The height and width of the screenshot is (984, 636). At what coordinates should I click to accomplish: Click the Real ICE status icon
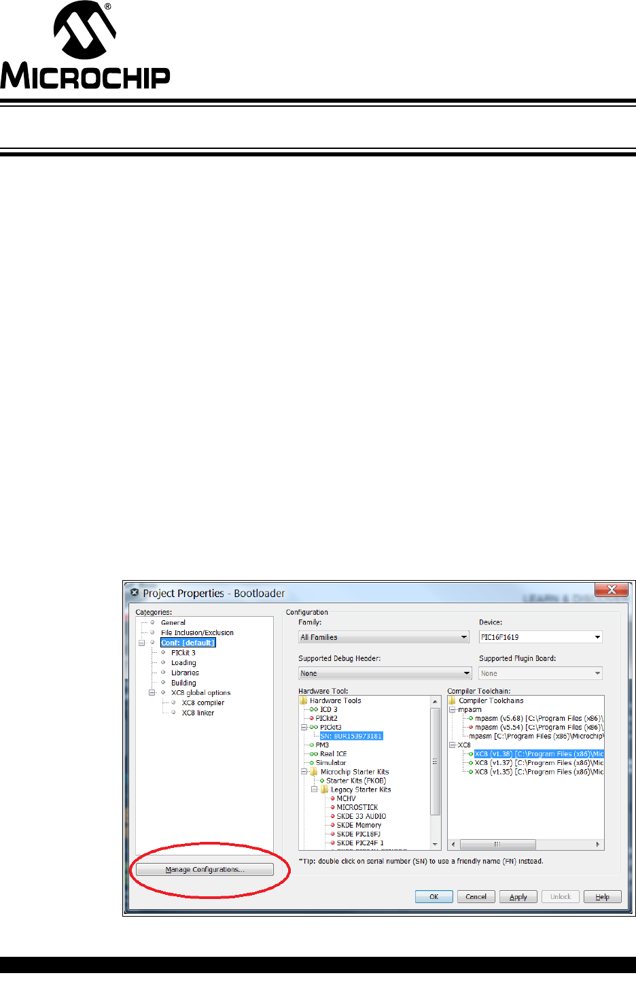point(314,753)
